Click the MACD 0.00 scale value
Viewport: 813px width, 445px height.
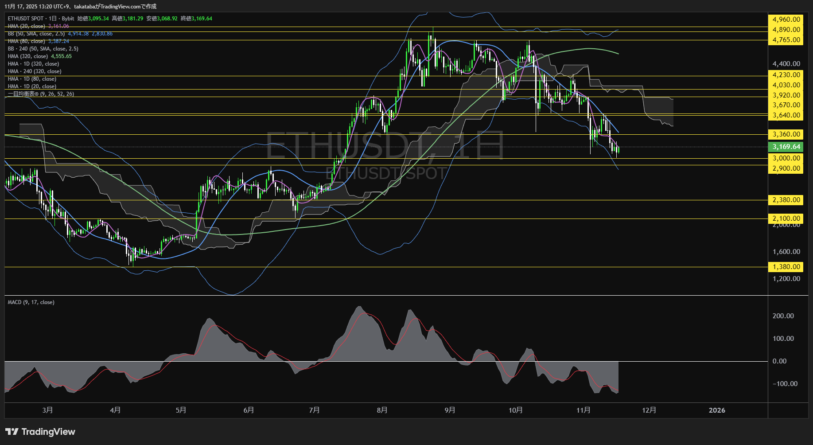tap(779, 361)
